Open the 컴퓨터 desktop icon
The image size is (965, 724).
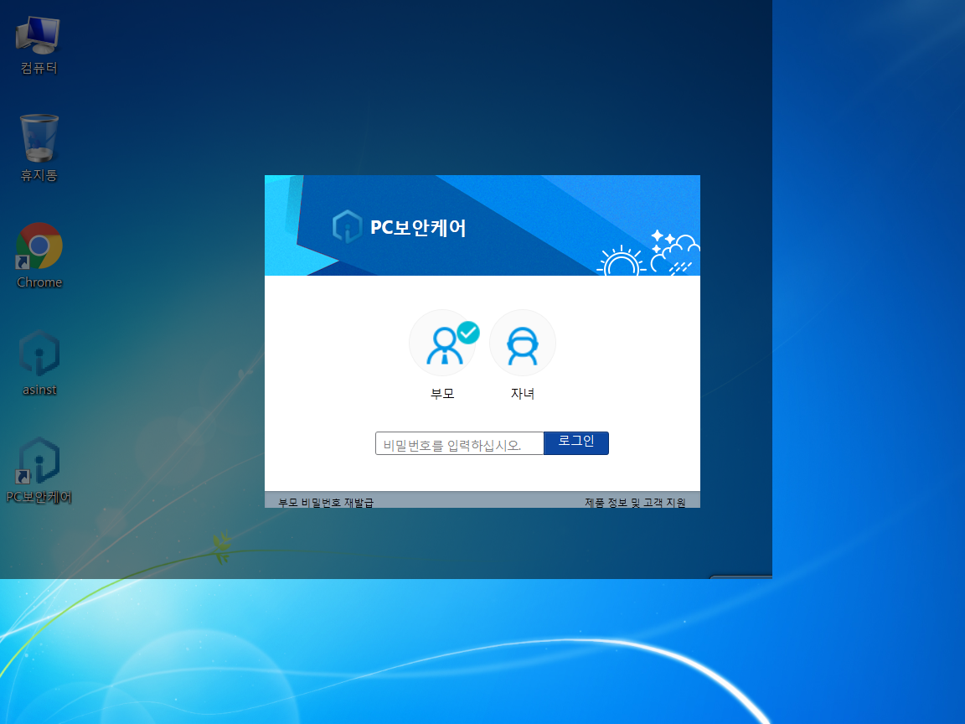[x=39, y=45]
